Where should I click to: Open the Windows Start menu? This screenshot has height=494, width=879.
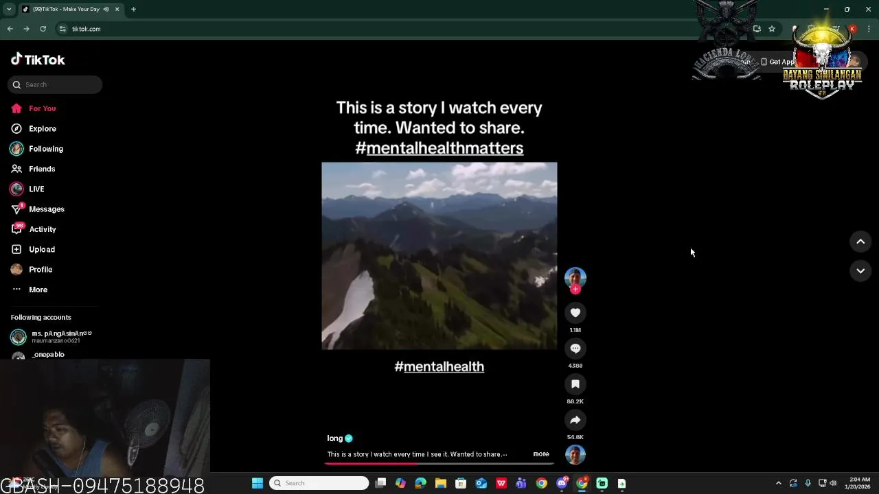(258, 483)
